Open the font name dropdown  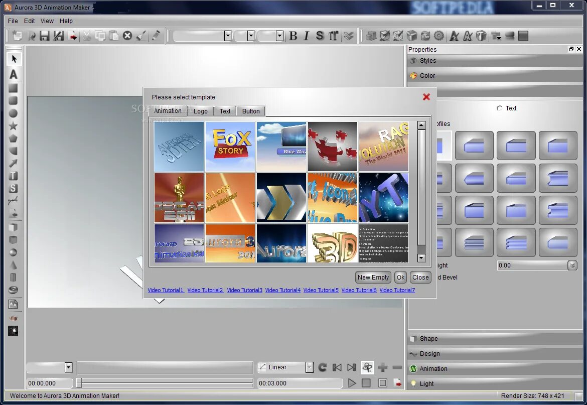click(228, 36)
